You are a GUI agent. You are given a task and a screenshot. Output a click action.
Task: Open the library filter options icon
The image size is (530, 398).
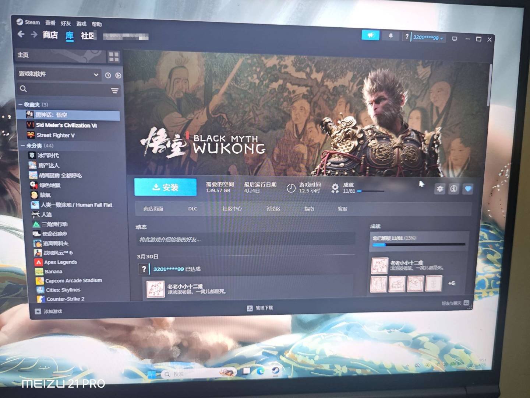point(114,90)
